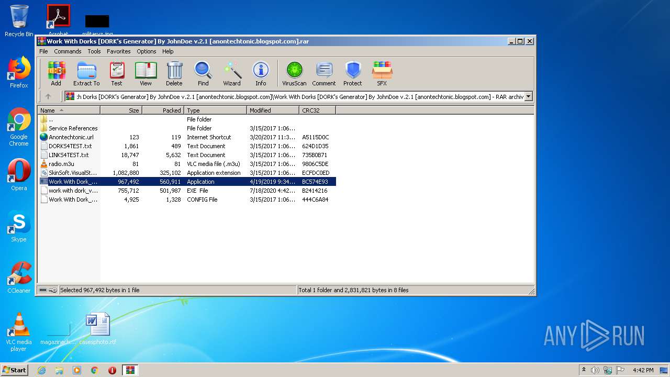Open Recycle Bin desktop icon
This screenshot has width=670, height=377.
point(19,21)
